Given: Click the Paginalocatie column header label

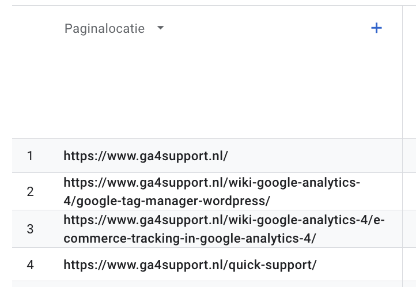Looking at the screenshot, I should (x=104, y=28).
